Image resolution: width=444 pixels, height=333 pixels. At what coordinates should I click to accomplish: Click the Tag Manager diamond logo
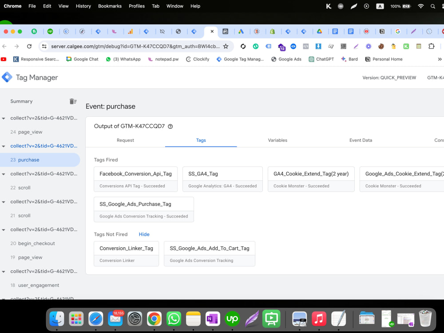7,77
